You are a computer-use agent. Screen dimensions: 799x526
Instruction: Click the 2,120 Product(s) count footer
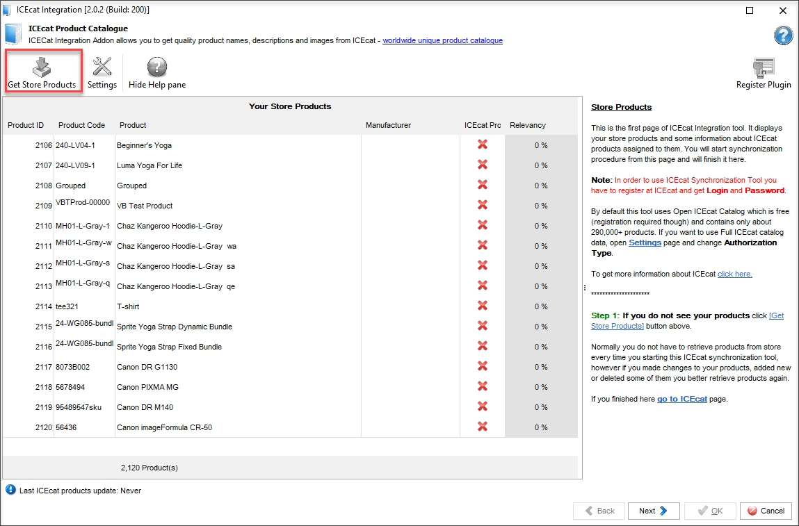[x=150, y=468]
